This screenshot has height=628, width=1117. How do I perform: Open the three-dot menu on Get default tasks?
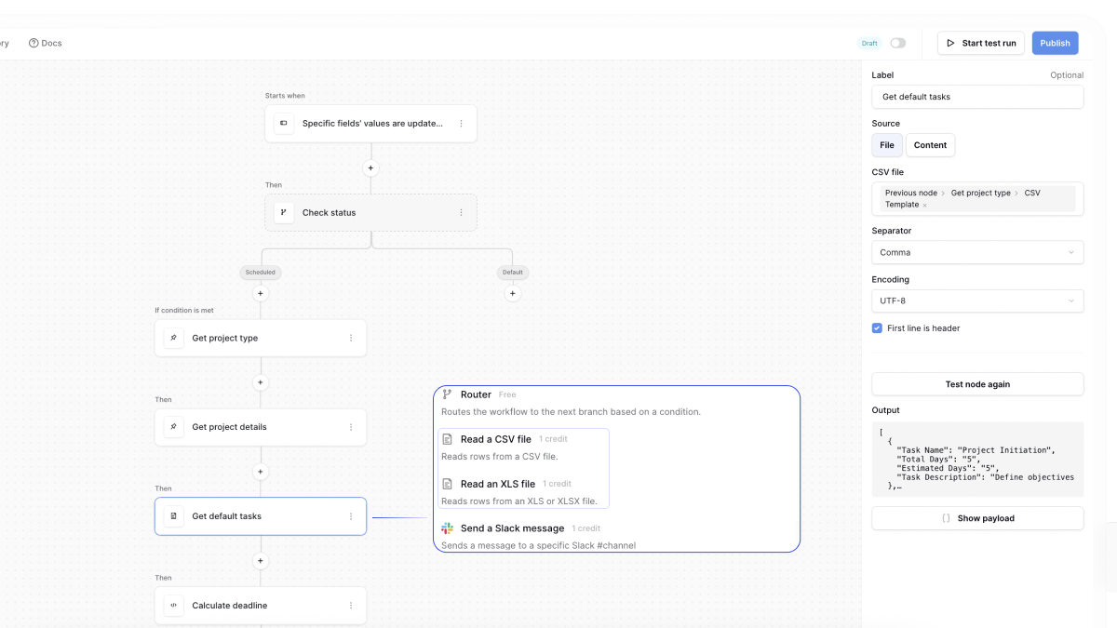point(351,516)
